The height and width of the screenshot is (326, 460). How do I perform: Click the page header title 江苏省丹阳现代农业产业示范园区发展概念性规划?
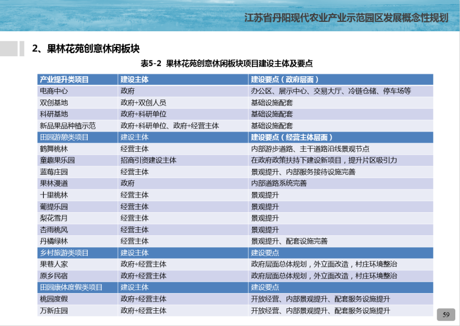[x=346, y=18]
